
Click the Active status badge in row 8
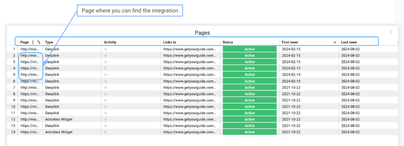[250, 94]
